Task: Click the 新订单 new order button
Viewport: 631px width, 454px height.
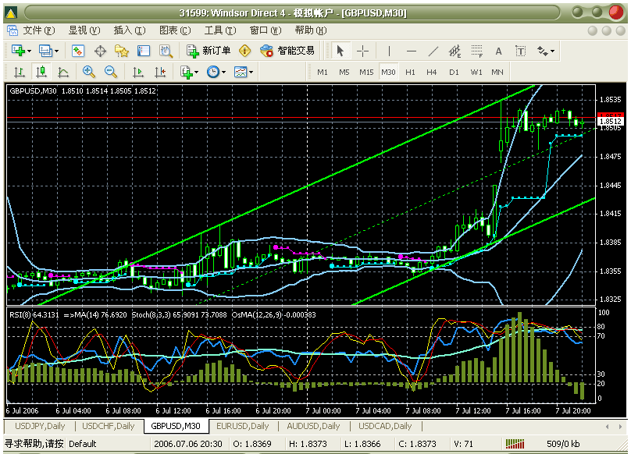Action: [x=209, y=51]
